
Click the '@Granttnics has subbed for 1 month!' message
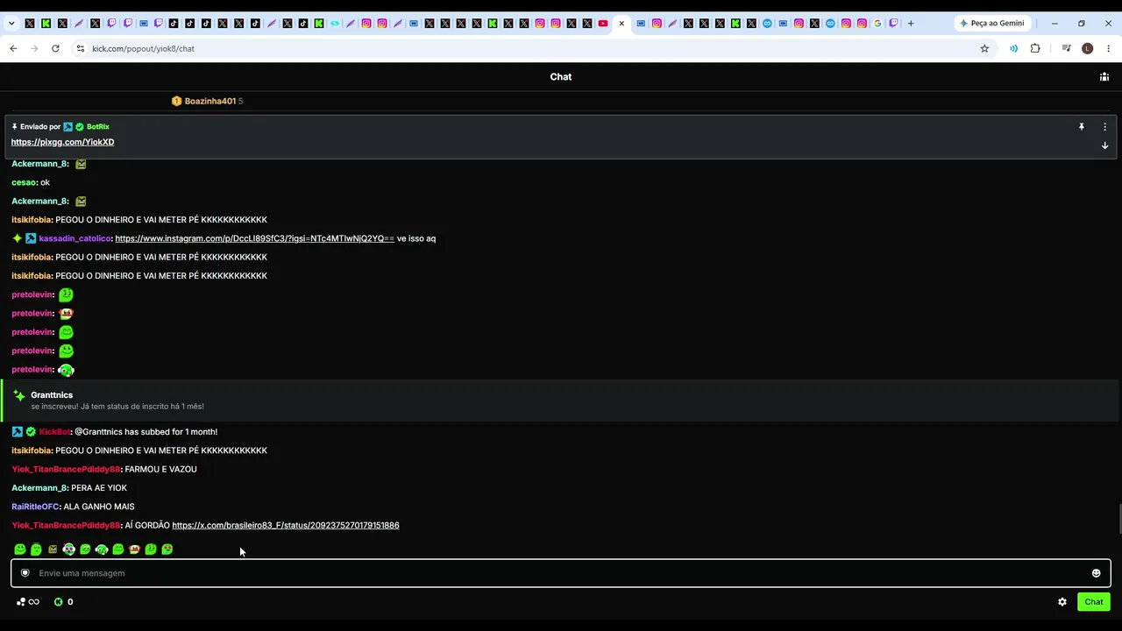tap(146, 432)
